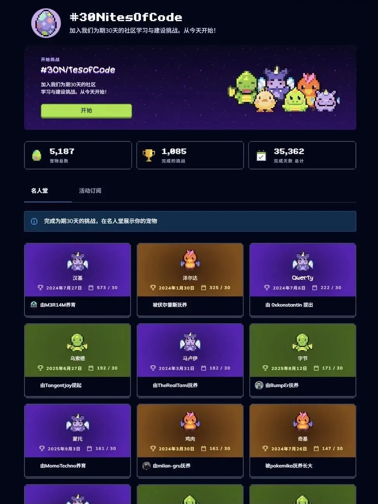Select the 名人堂 tab
The width and height of the screenshot is (378, 504).
[40, 191]
